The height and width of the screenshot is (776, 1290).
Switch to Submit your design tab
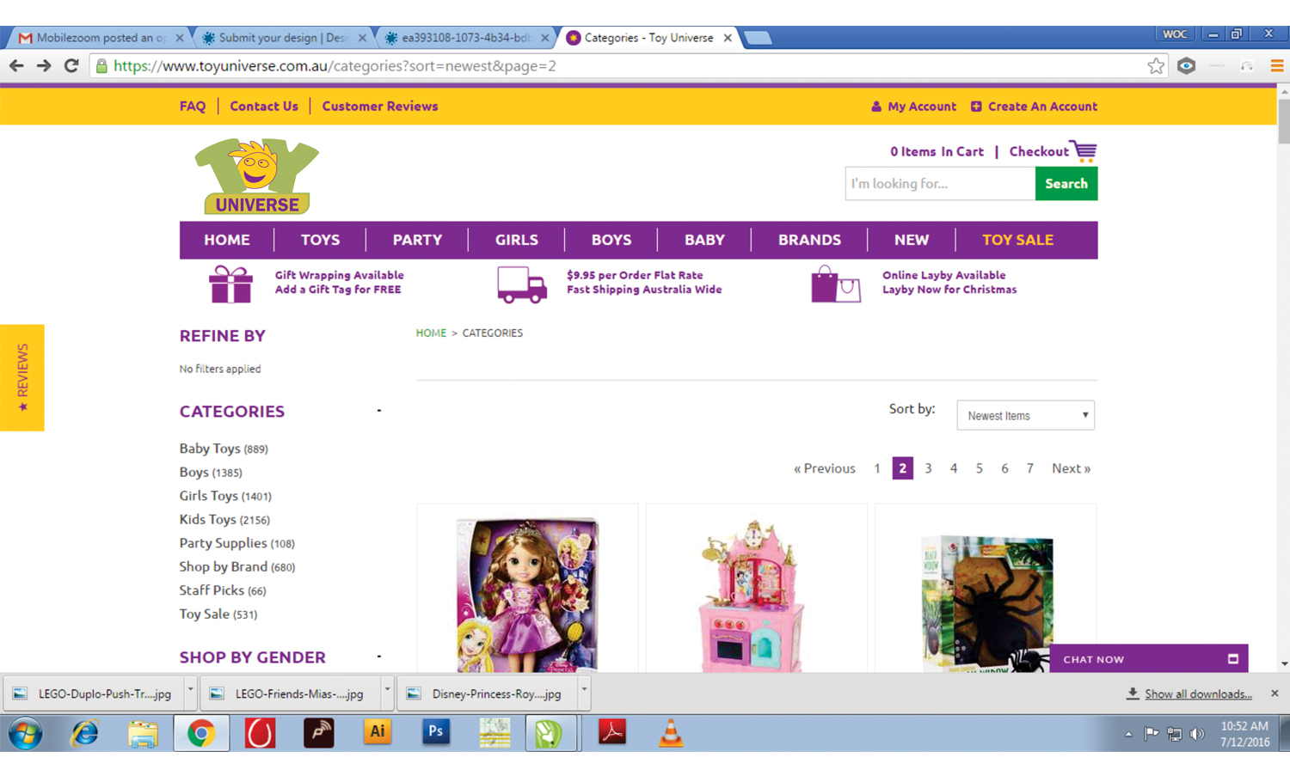coord(283,38)
